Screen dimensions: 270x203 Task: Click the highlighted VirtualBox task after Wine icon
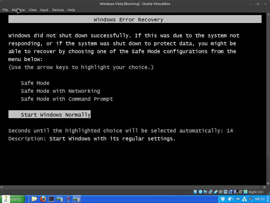point(77,199)
